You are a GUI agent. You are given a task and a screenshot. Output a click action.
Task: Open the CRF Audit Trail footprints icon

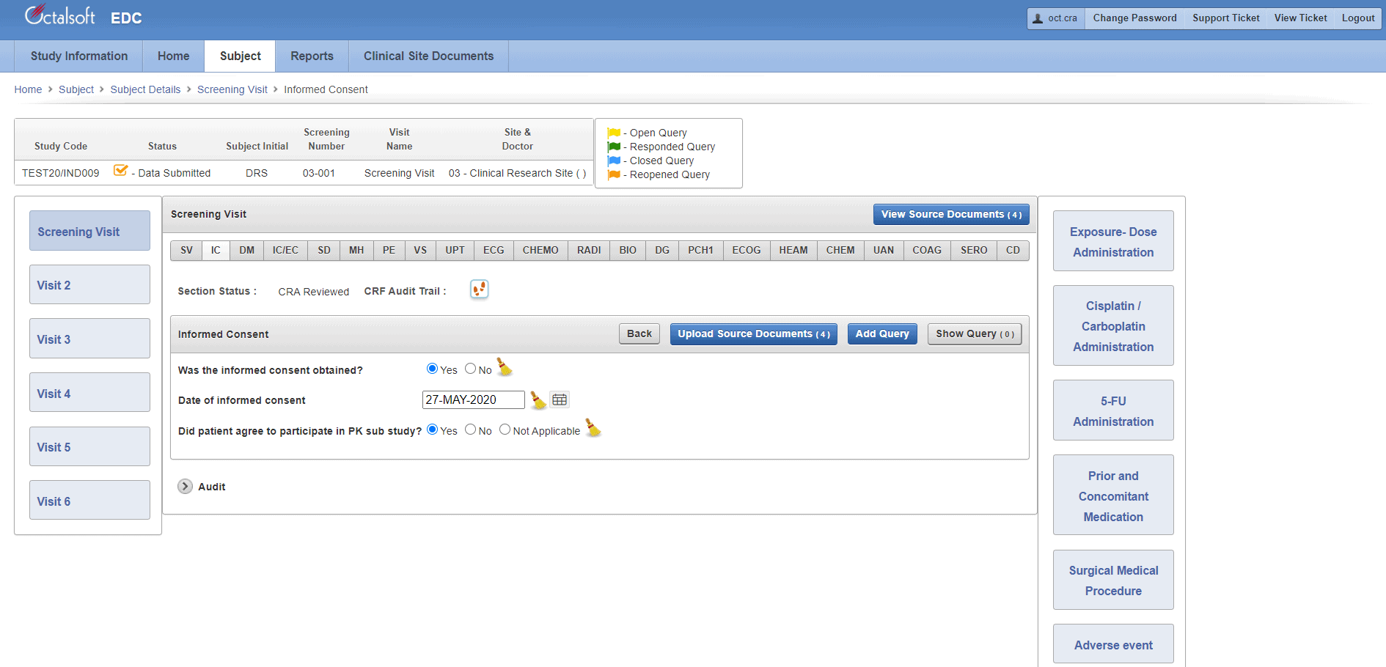(479, 290)
